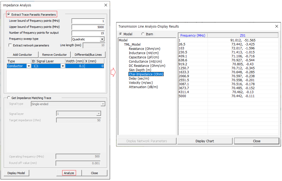Viewport: 282px width, 181px height.
Task: Click the Display Model button
Action: [16, 173]
